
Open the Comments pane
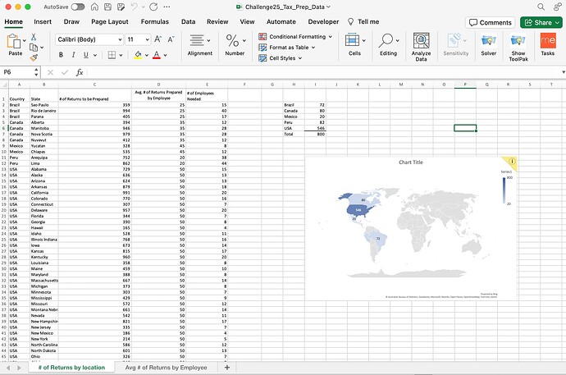coord(491,22)
